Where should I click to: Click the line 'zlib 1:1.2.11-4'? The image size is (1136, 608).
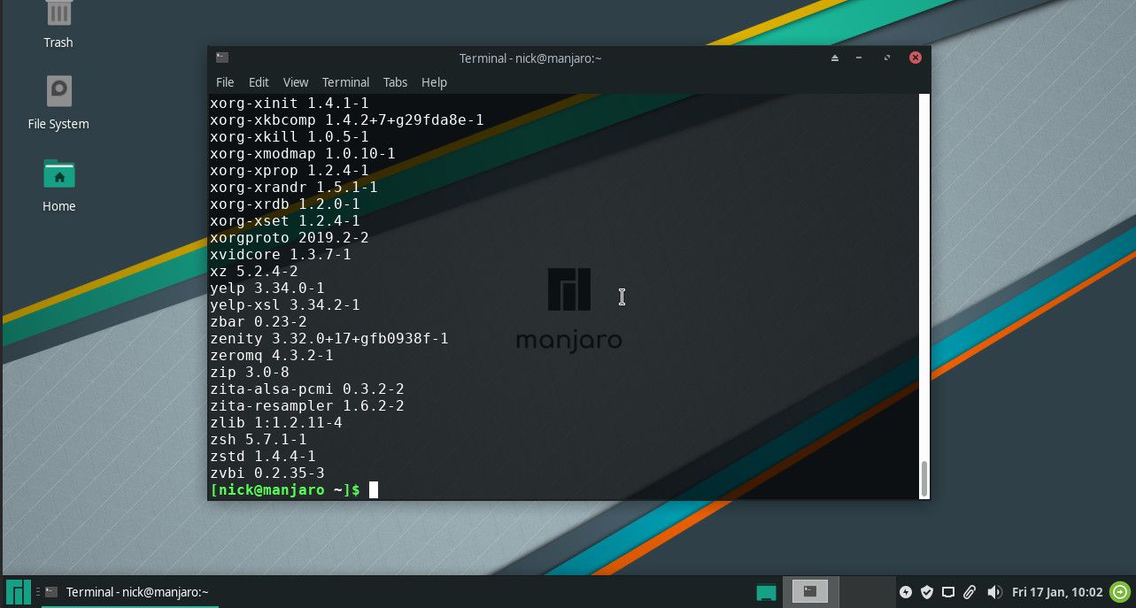276,423
